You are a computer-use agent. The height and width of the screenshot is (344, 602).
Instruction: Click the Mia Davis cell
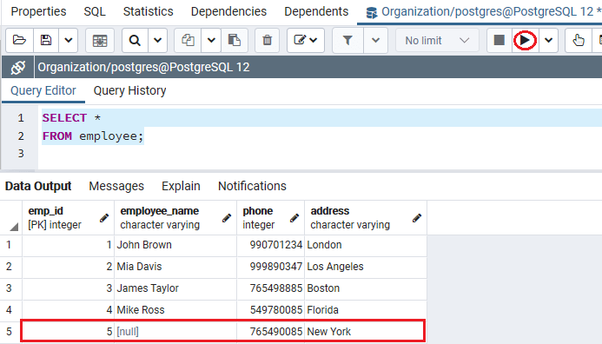pos(175,267)
